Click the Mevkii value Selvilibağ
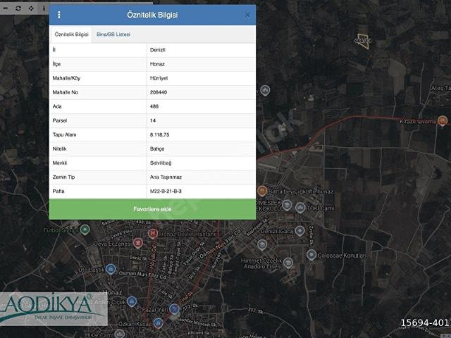 click(x=161, y=163)
